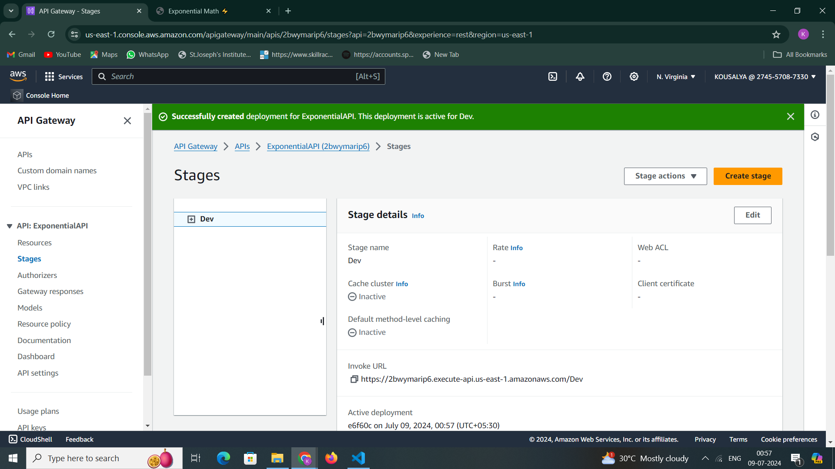The height and width of the screenshot is (469, 835).
Task: Click the AWS logo home icon
Action: click(18, 76)
